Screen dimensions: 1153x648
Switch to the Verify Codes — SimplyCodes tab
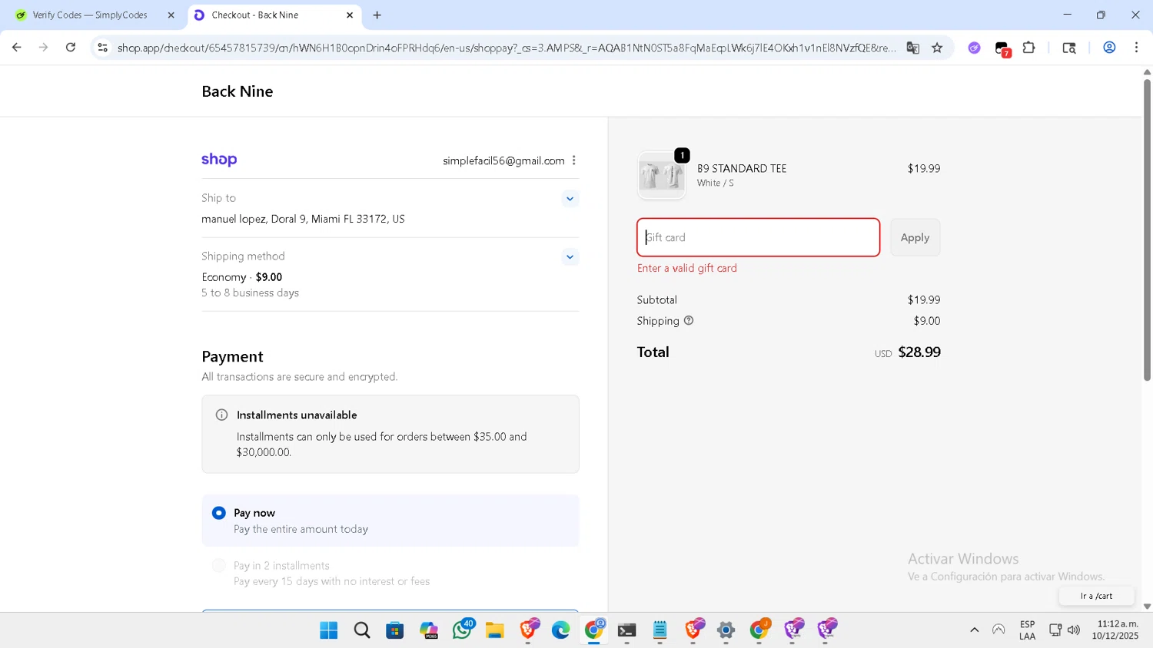[x=89, y=15]
